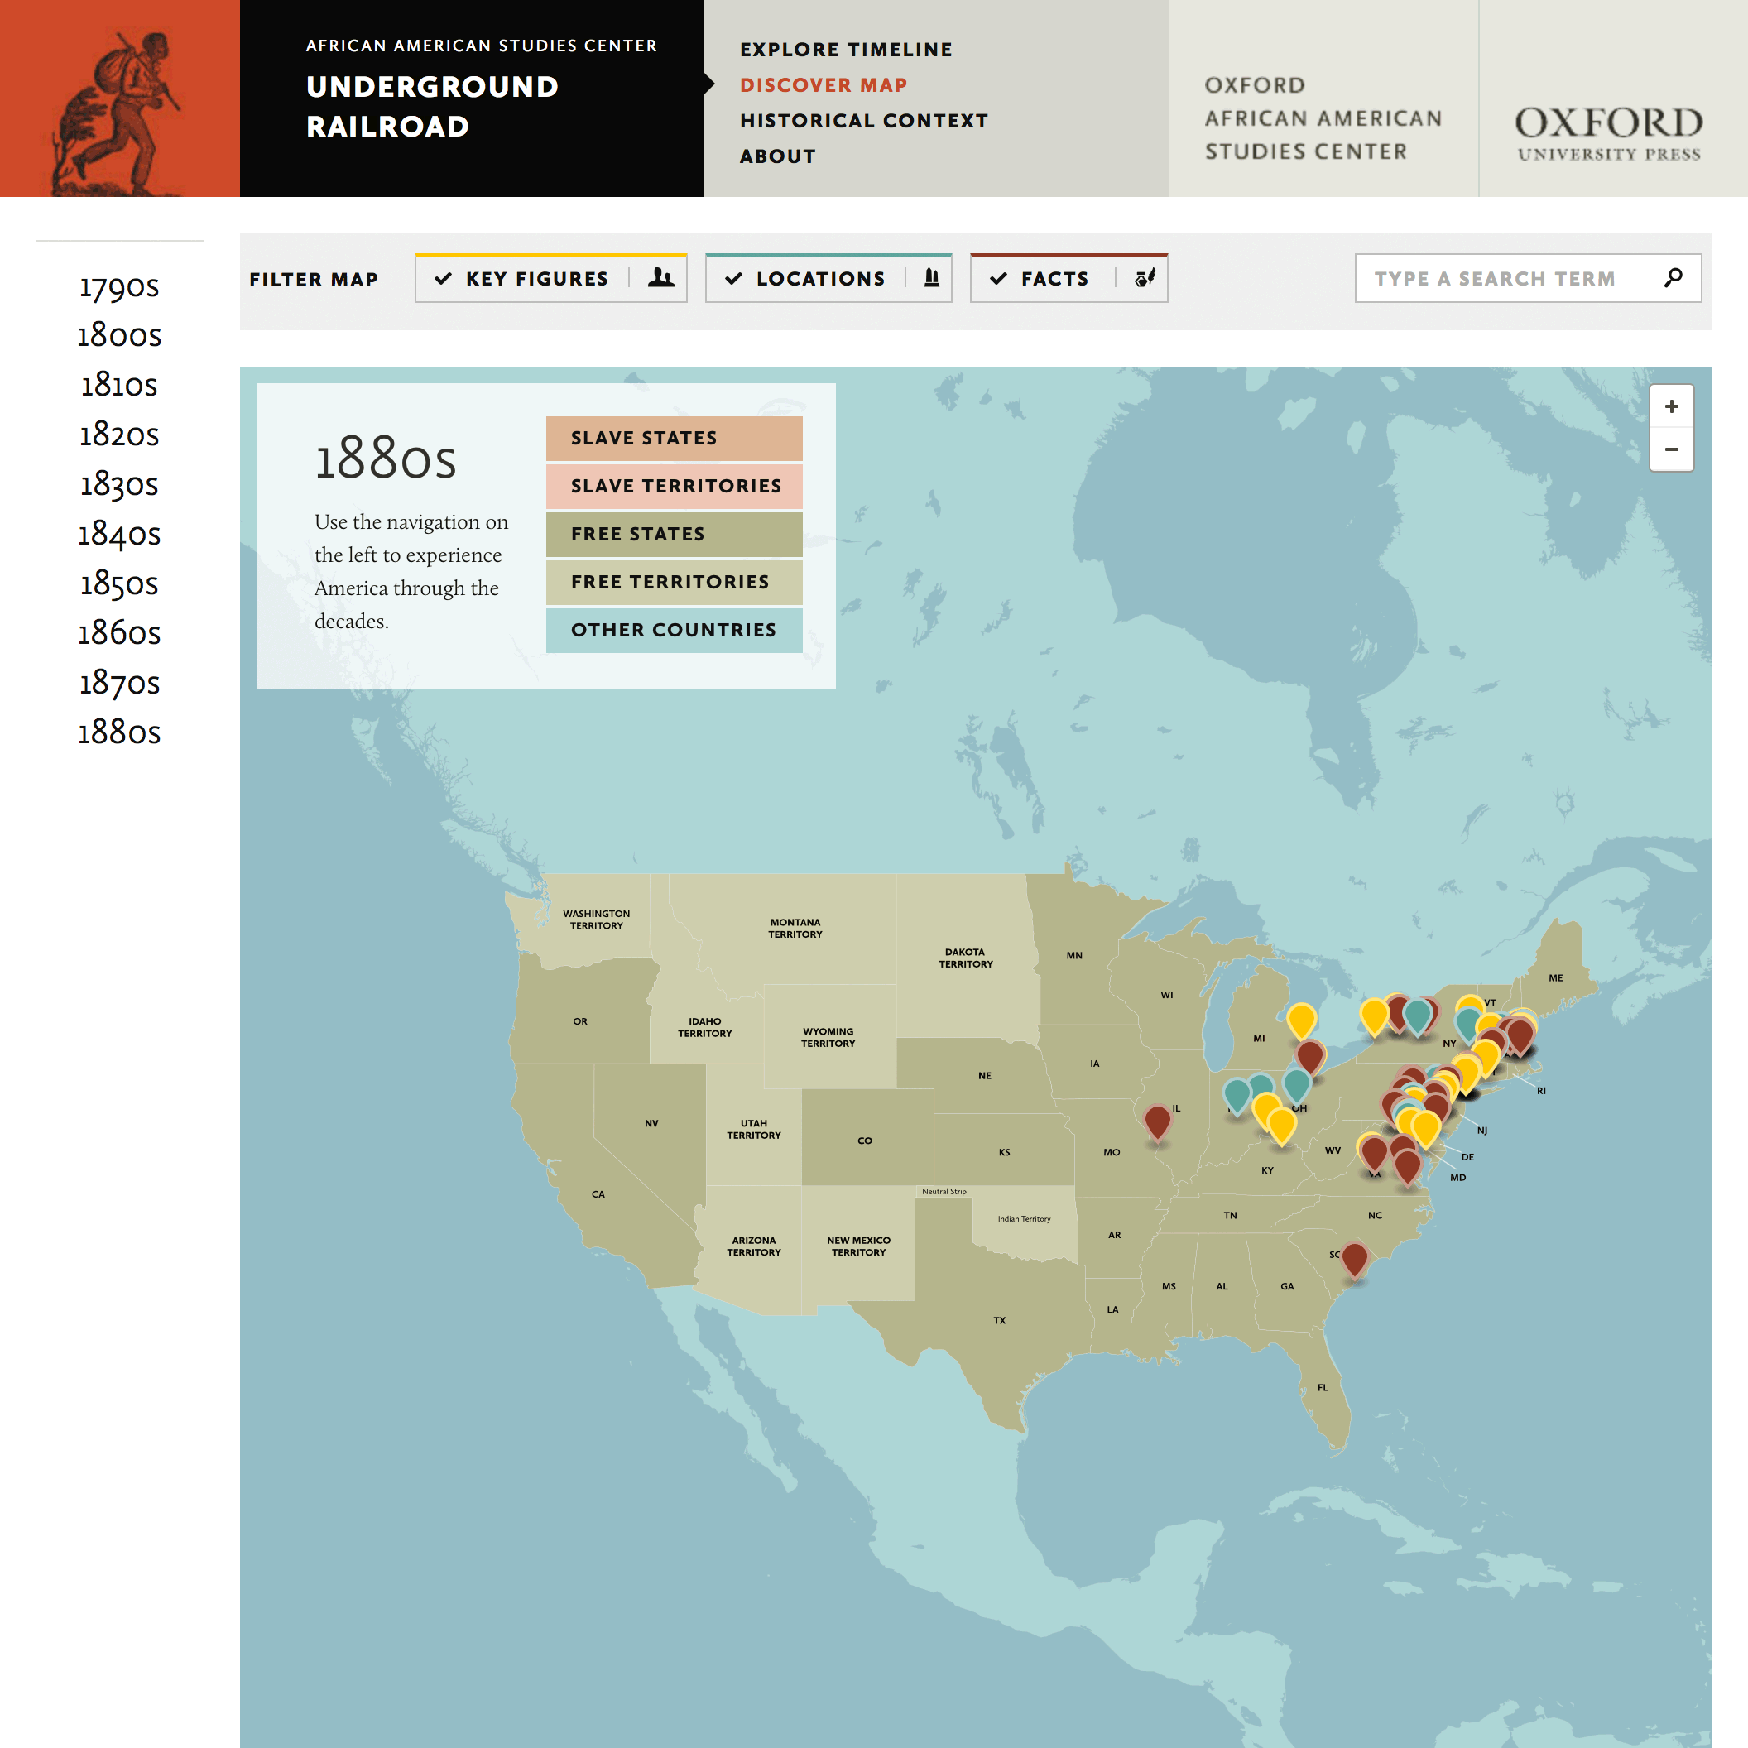Select the yellow pin in Michigan

(1301, 1022)
